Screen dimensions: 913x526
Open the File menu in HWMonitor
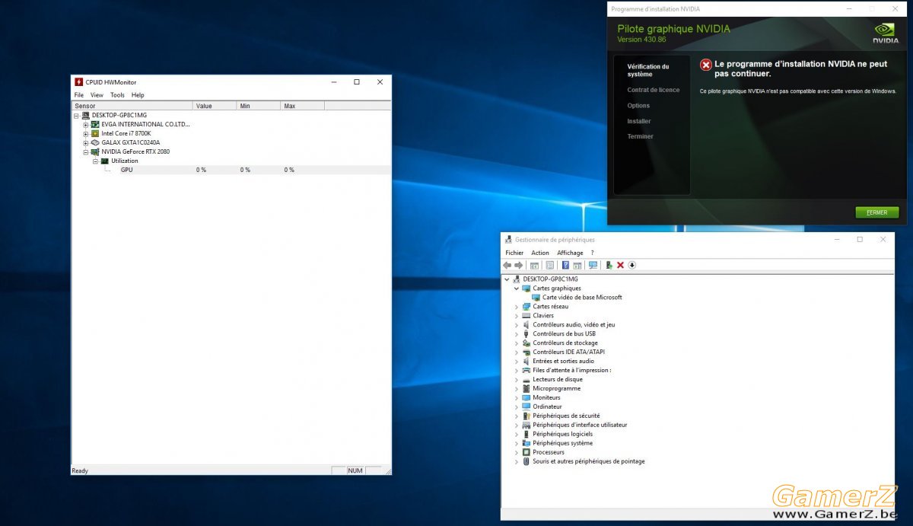coord(79,95)
